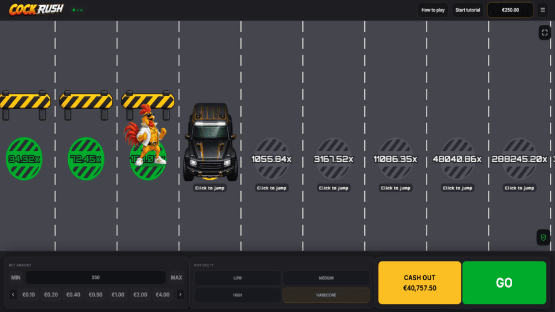555x312 pixels.
Task: Click barrier above the 72.45x lane
Action: (86, 105)
